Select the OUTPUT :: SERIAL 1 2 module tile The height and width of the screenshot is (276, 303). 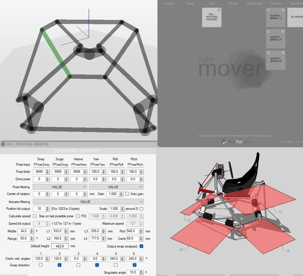tap(275, 17)
